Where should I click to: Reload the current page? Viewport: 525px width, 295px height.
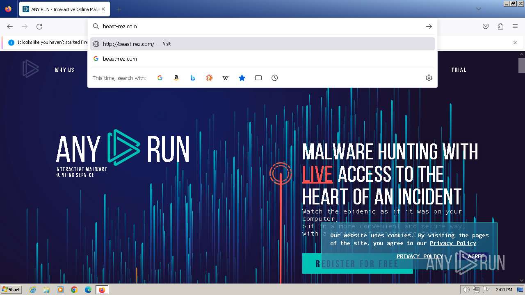tap(39, 26)
